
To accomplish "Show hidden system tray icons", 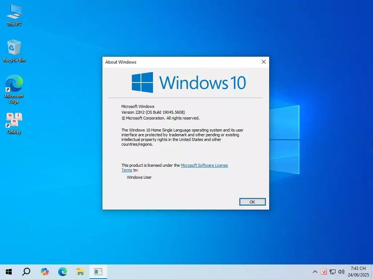I will point(315,272).
